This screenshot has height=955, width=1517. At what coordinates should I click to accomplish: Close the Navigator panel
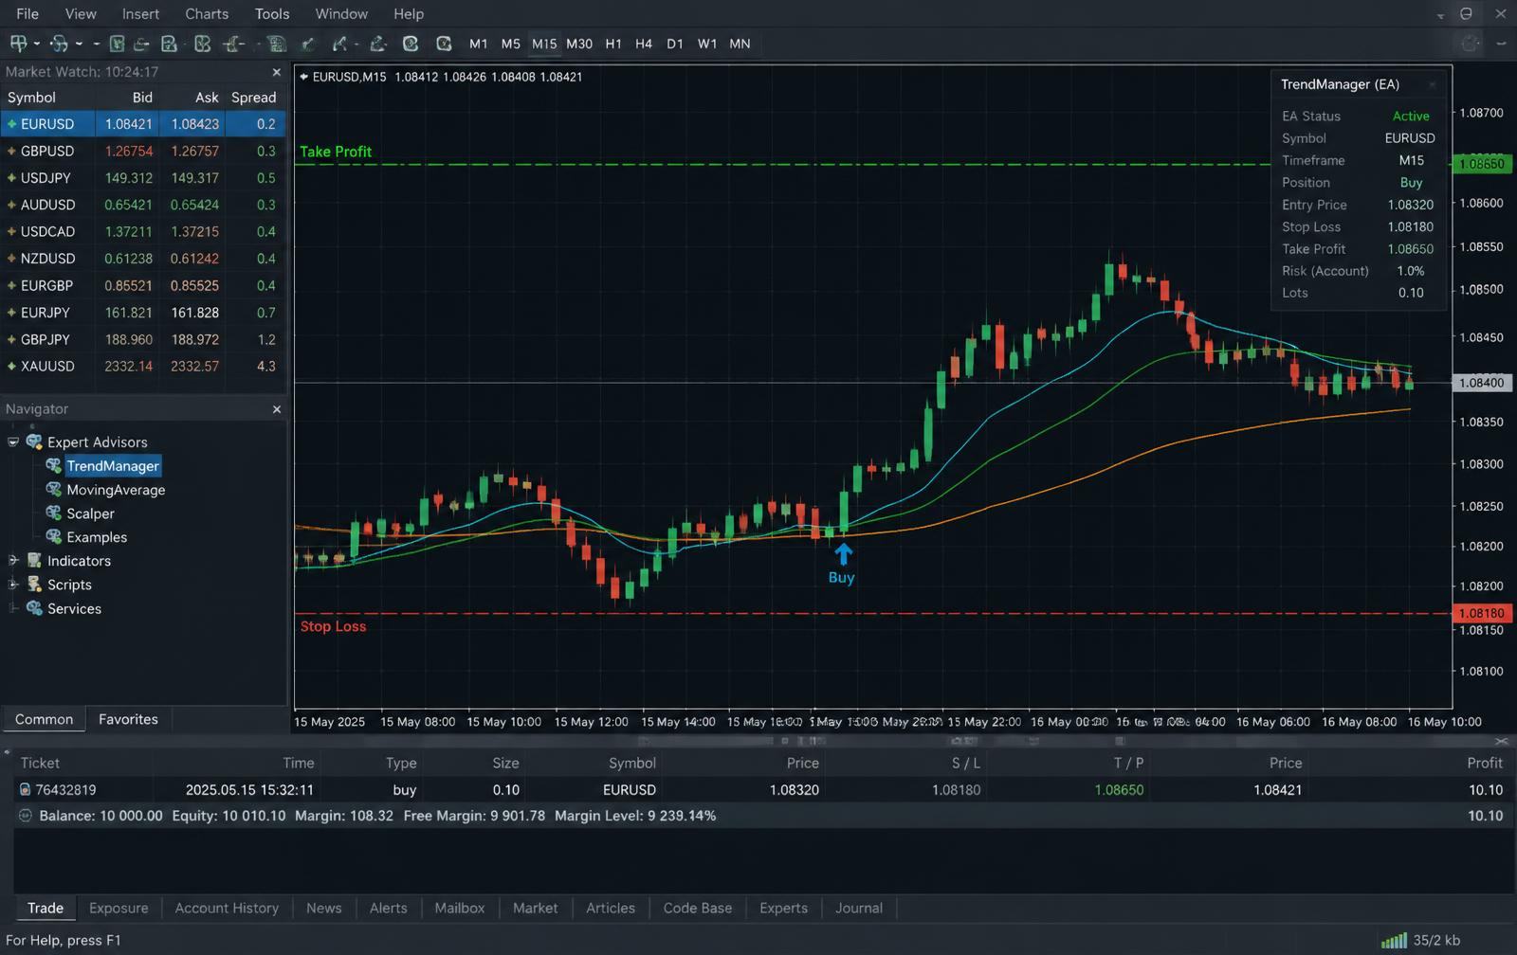click(x=277, y=409)
